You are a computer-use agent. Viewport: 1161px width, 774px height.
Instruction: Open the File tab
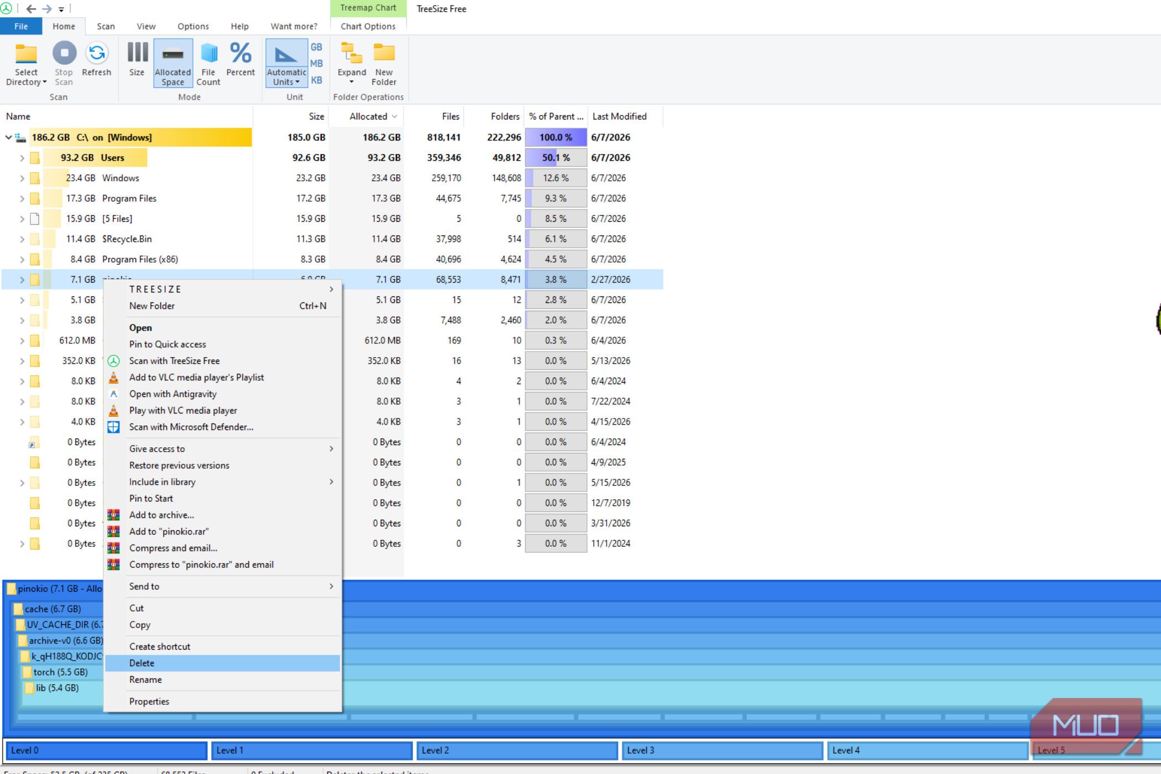(21, 26)
